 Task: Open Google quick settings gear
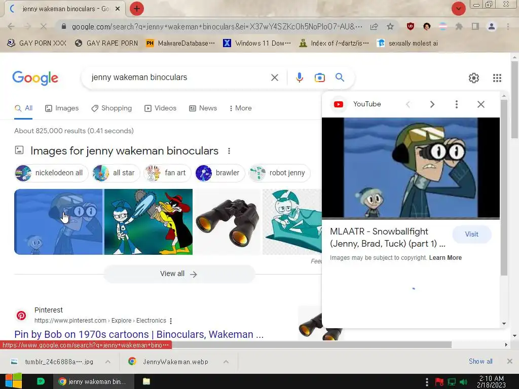[474, 78]
